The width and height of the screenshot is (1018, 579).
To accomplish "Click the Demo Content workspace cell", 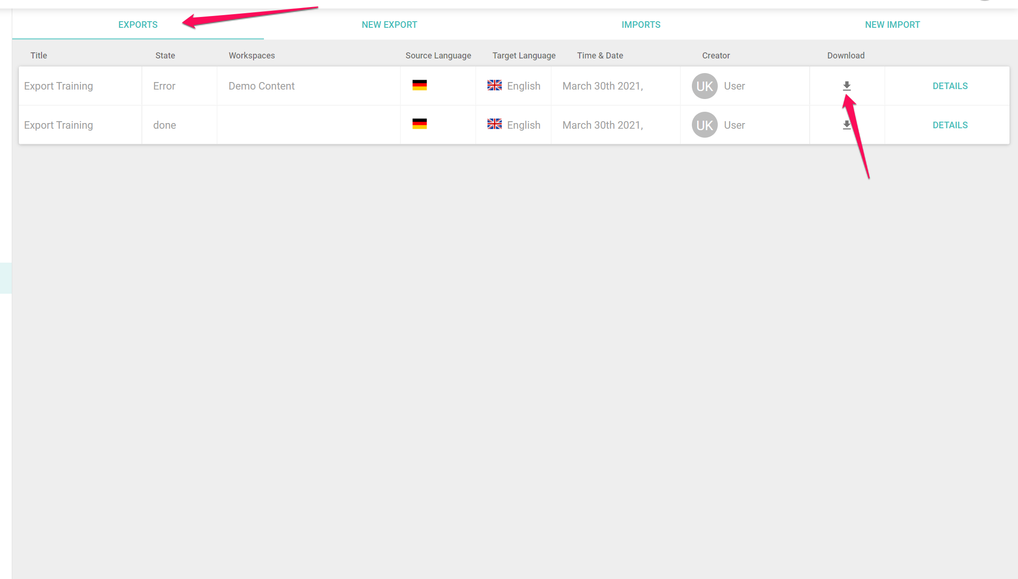I will (x=262, y=86).
